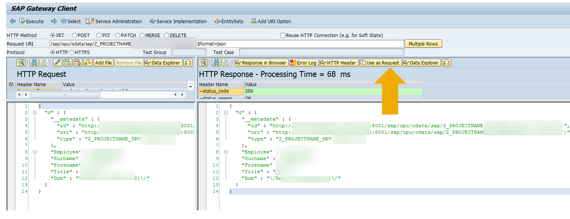The image size is (570, 219).
Task: Click Add URI Option
Action: point(271,21)
